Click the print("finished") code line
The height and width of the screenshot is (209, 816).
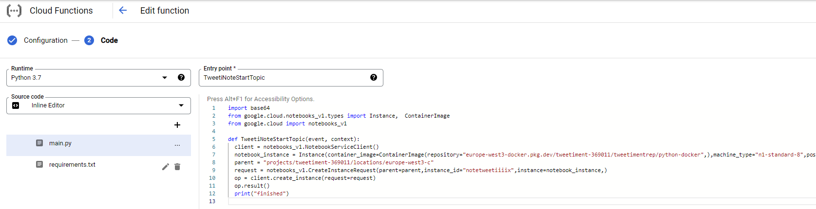[x=262, y=193]
